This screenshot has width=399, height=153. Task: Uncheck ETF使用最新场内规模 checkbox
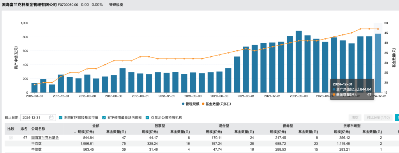tap(104, 118)
